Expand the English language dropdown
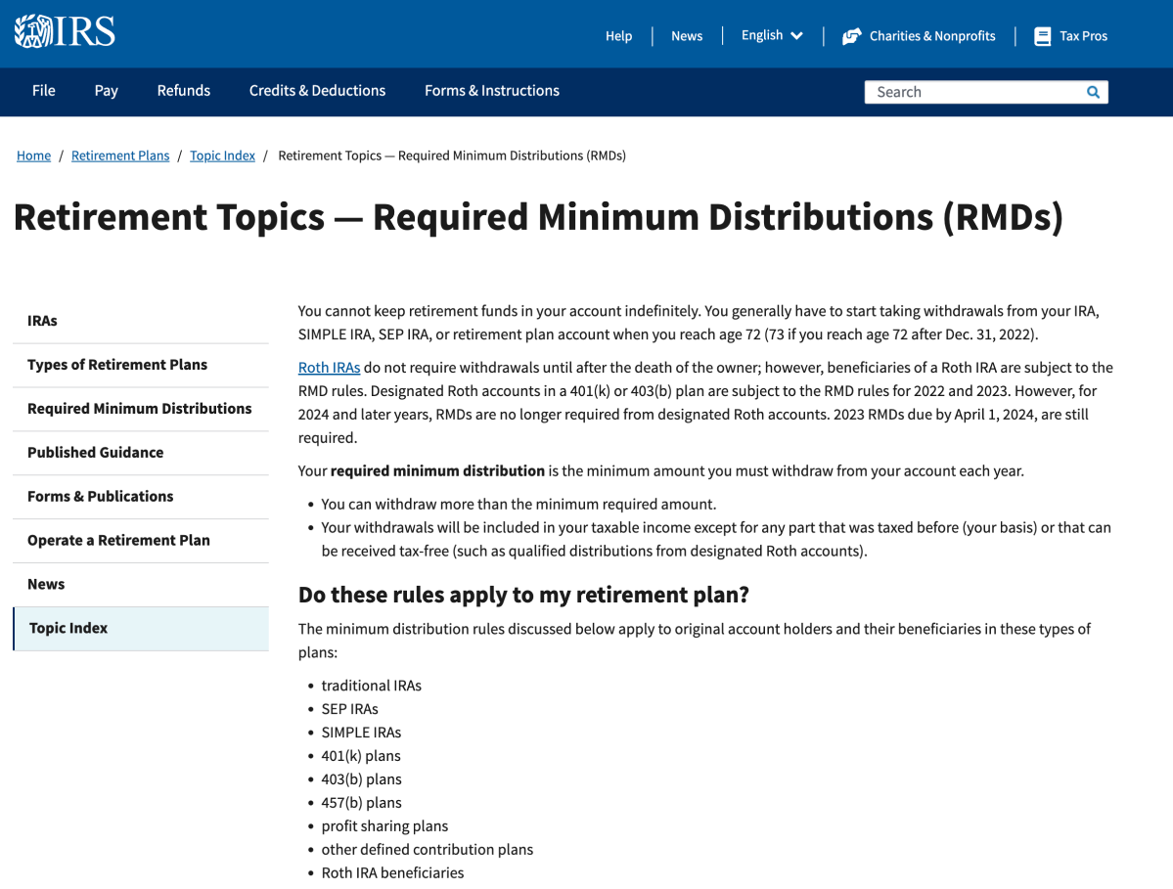The width and height of the screenshot is (1173, 889). 772,35
